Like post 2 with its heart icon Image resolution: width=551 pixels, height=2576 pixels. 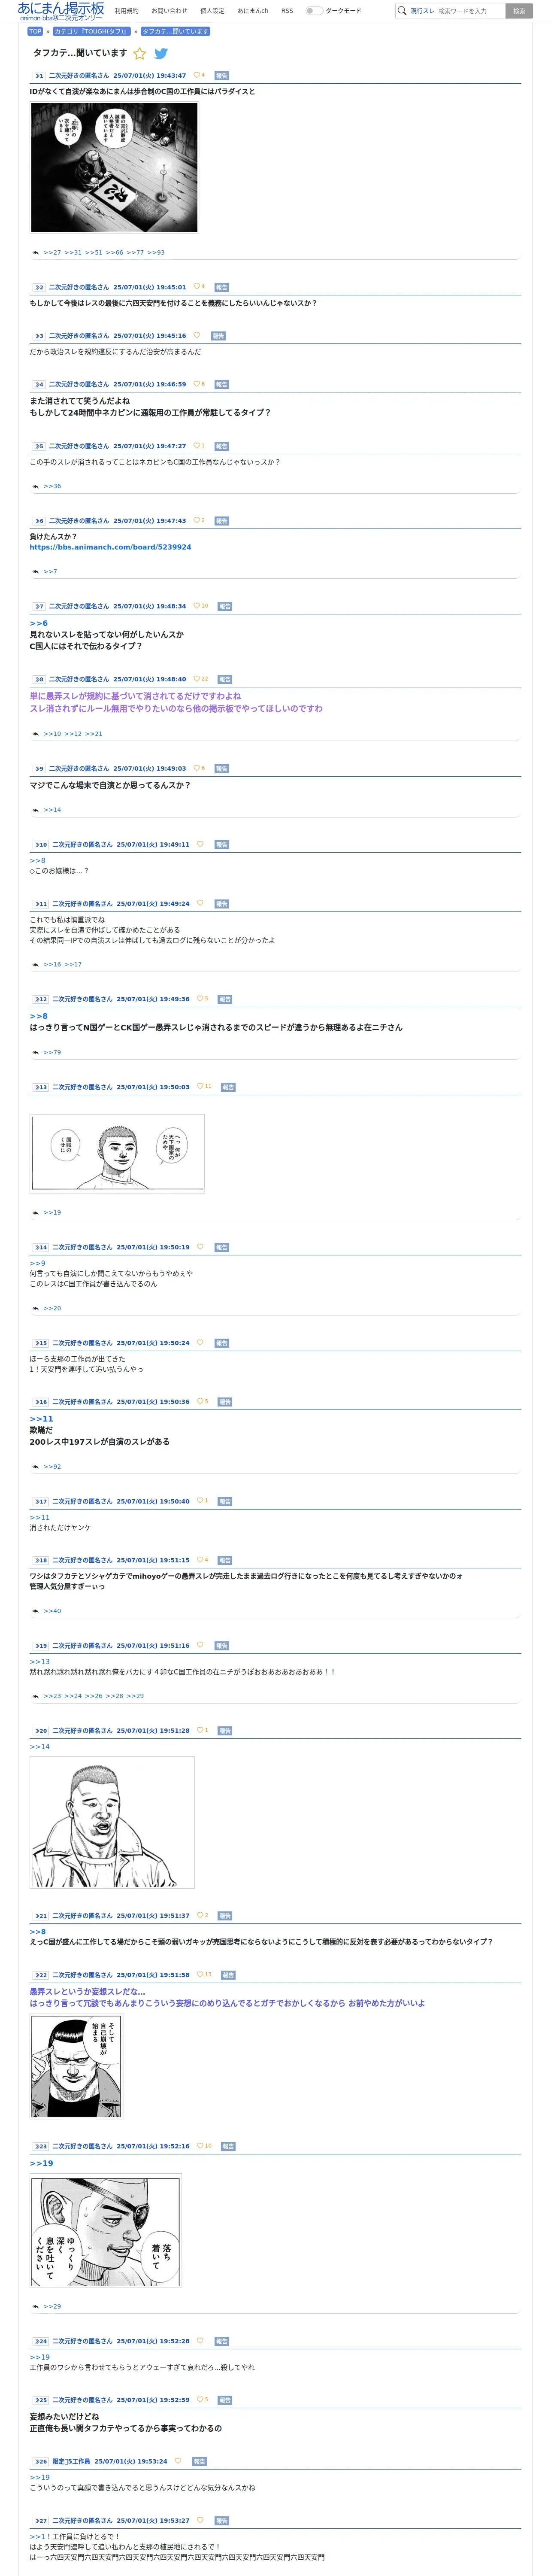pyautogui.click(x=196, y=287)
